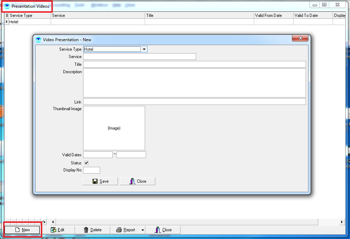Click the grid selector icon beside Service Type header
Screen dimensions: 350x239
[7, 15]
